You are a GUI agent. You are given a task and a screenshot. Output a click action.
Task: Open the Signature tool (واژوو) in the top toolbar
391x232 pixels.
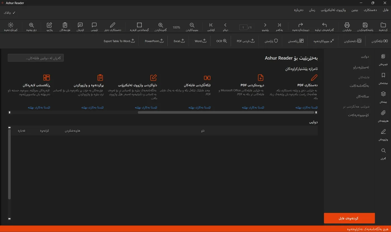pyautogui.click(x=49, y=27)
